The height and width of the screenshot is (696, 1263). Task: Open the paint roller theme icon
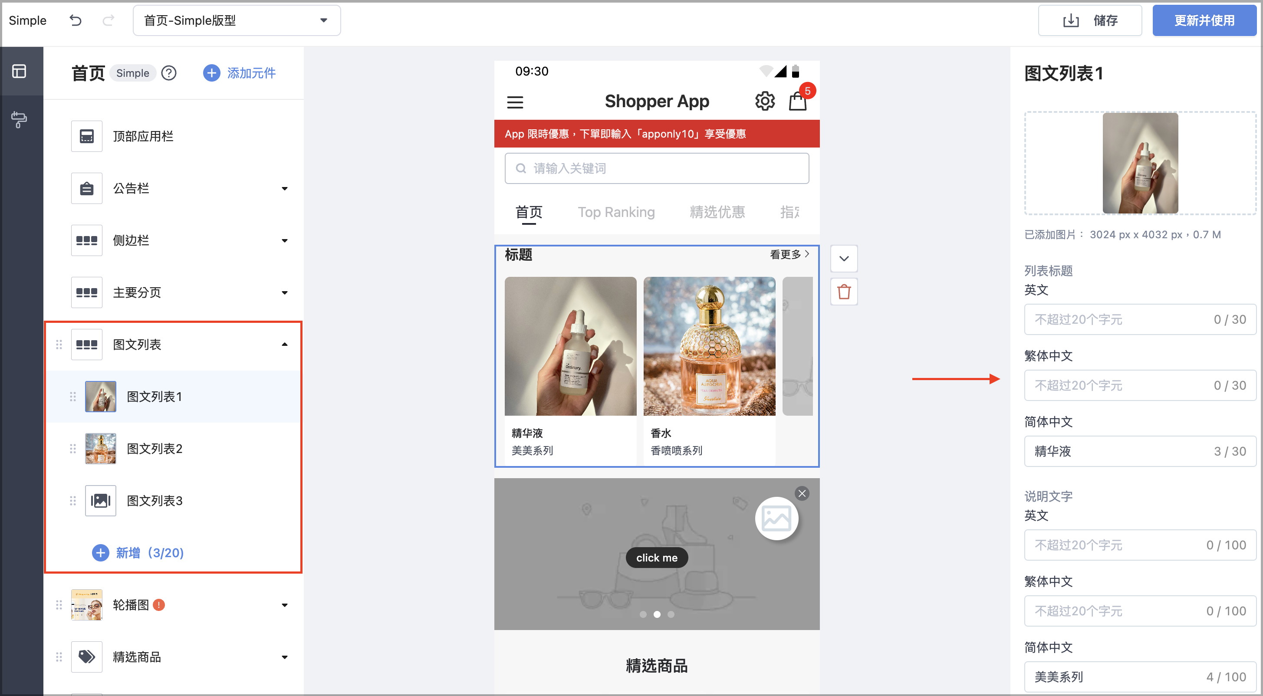[x=20, y=119]
